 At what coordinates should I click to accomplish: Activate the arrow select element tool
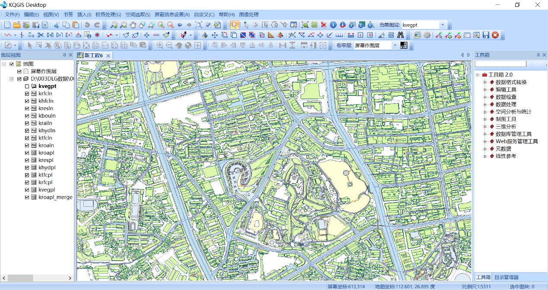234,25
